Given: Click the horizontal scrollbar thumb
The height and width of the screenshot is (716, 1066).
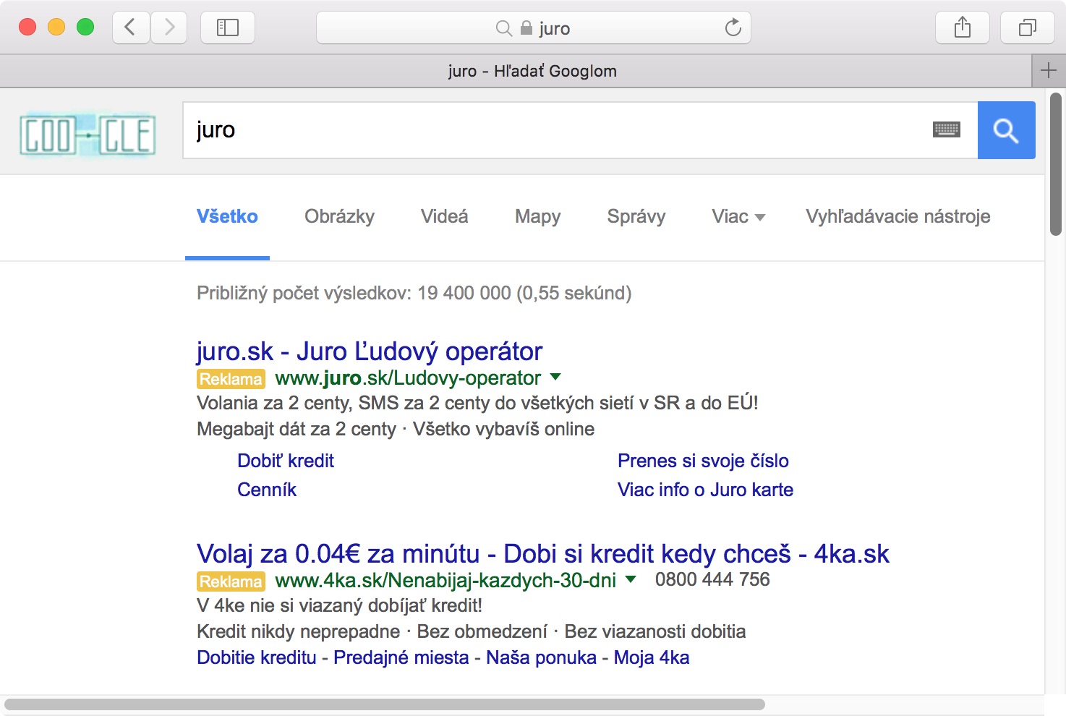Looking at the screenshot, I should 385,704.
